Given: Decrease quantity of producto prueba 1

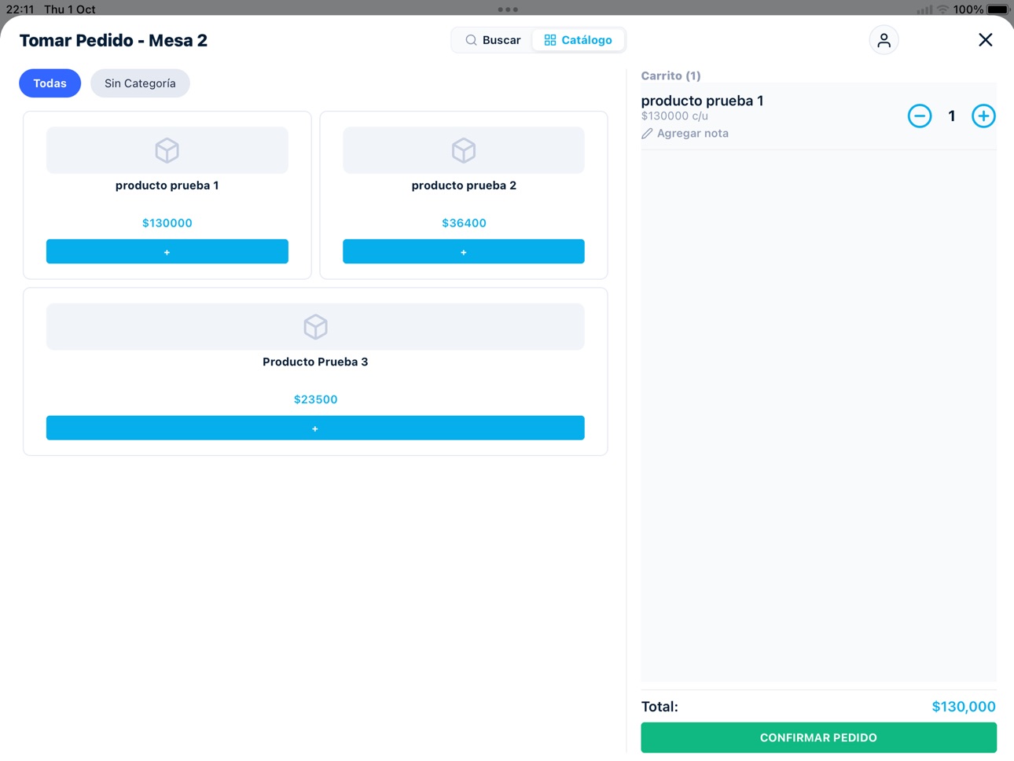Looking at the screenshot, I should [920, 116].
